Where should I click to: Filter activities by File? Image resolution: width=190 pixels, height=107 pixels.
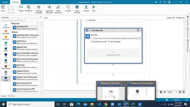point(6,56)
